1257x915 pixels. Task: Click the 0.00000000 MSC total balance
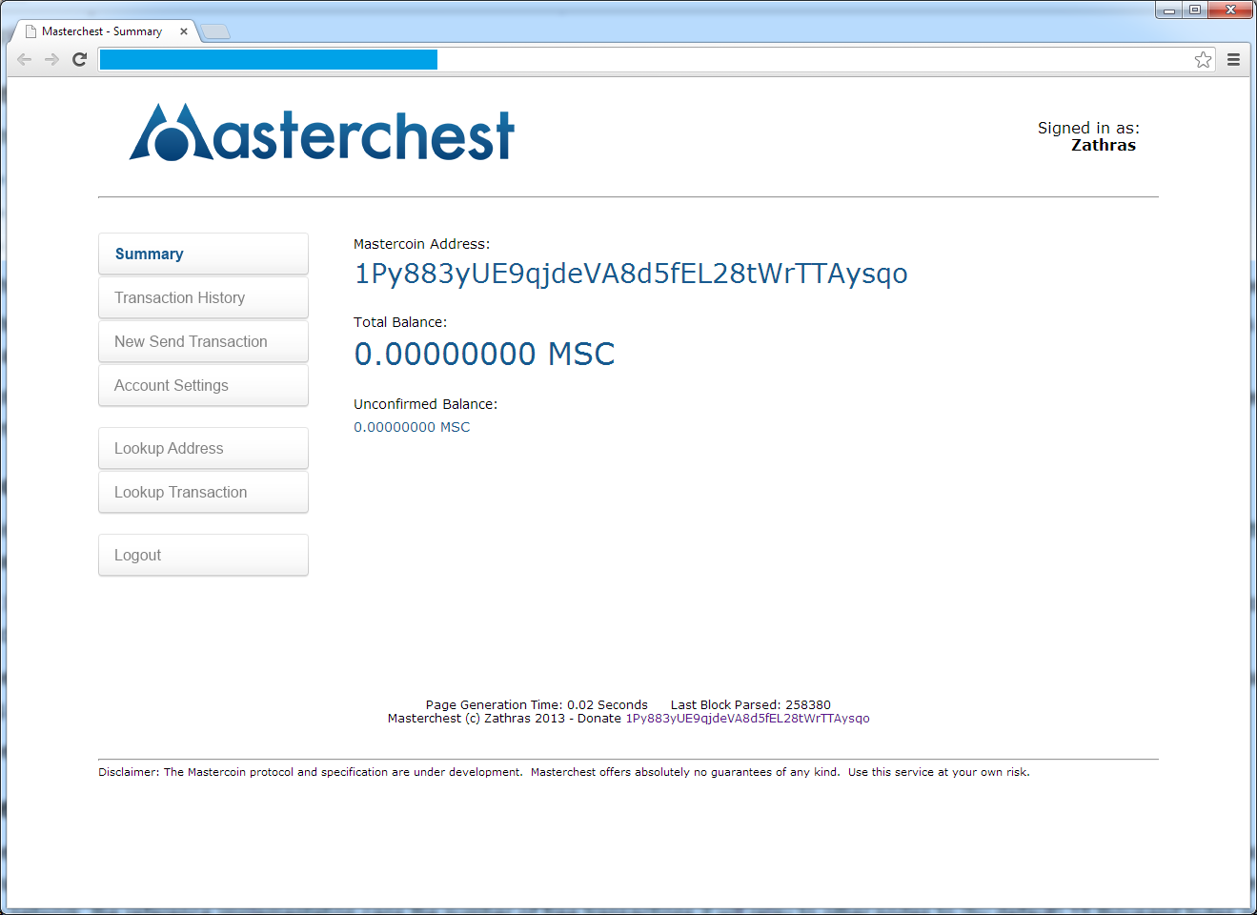tap(484, 355)
